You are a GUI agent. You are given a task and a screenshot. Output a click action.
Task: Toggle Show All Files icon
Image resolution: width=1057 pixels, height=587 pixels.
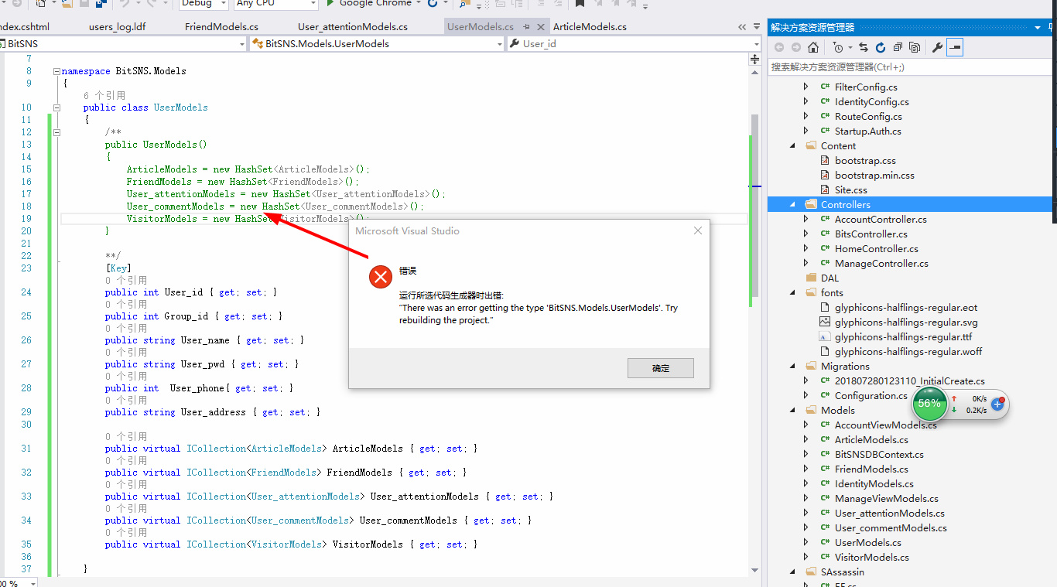[915, 48]
